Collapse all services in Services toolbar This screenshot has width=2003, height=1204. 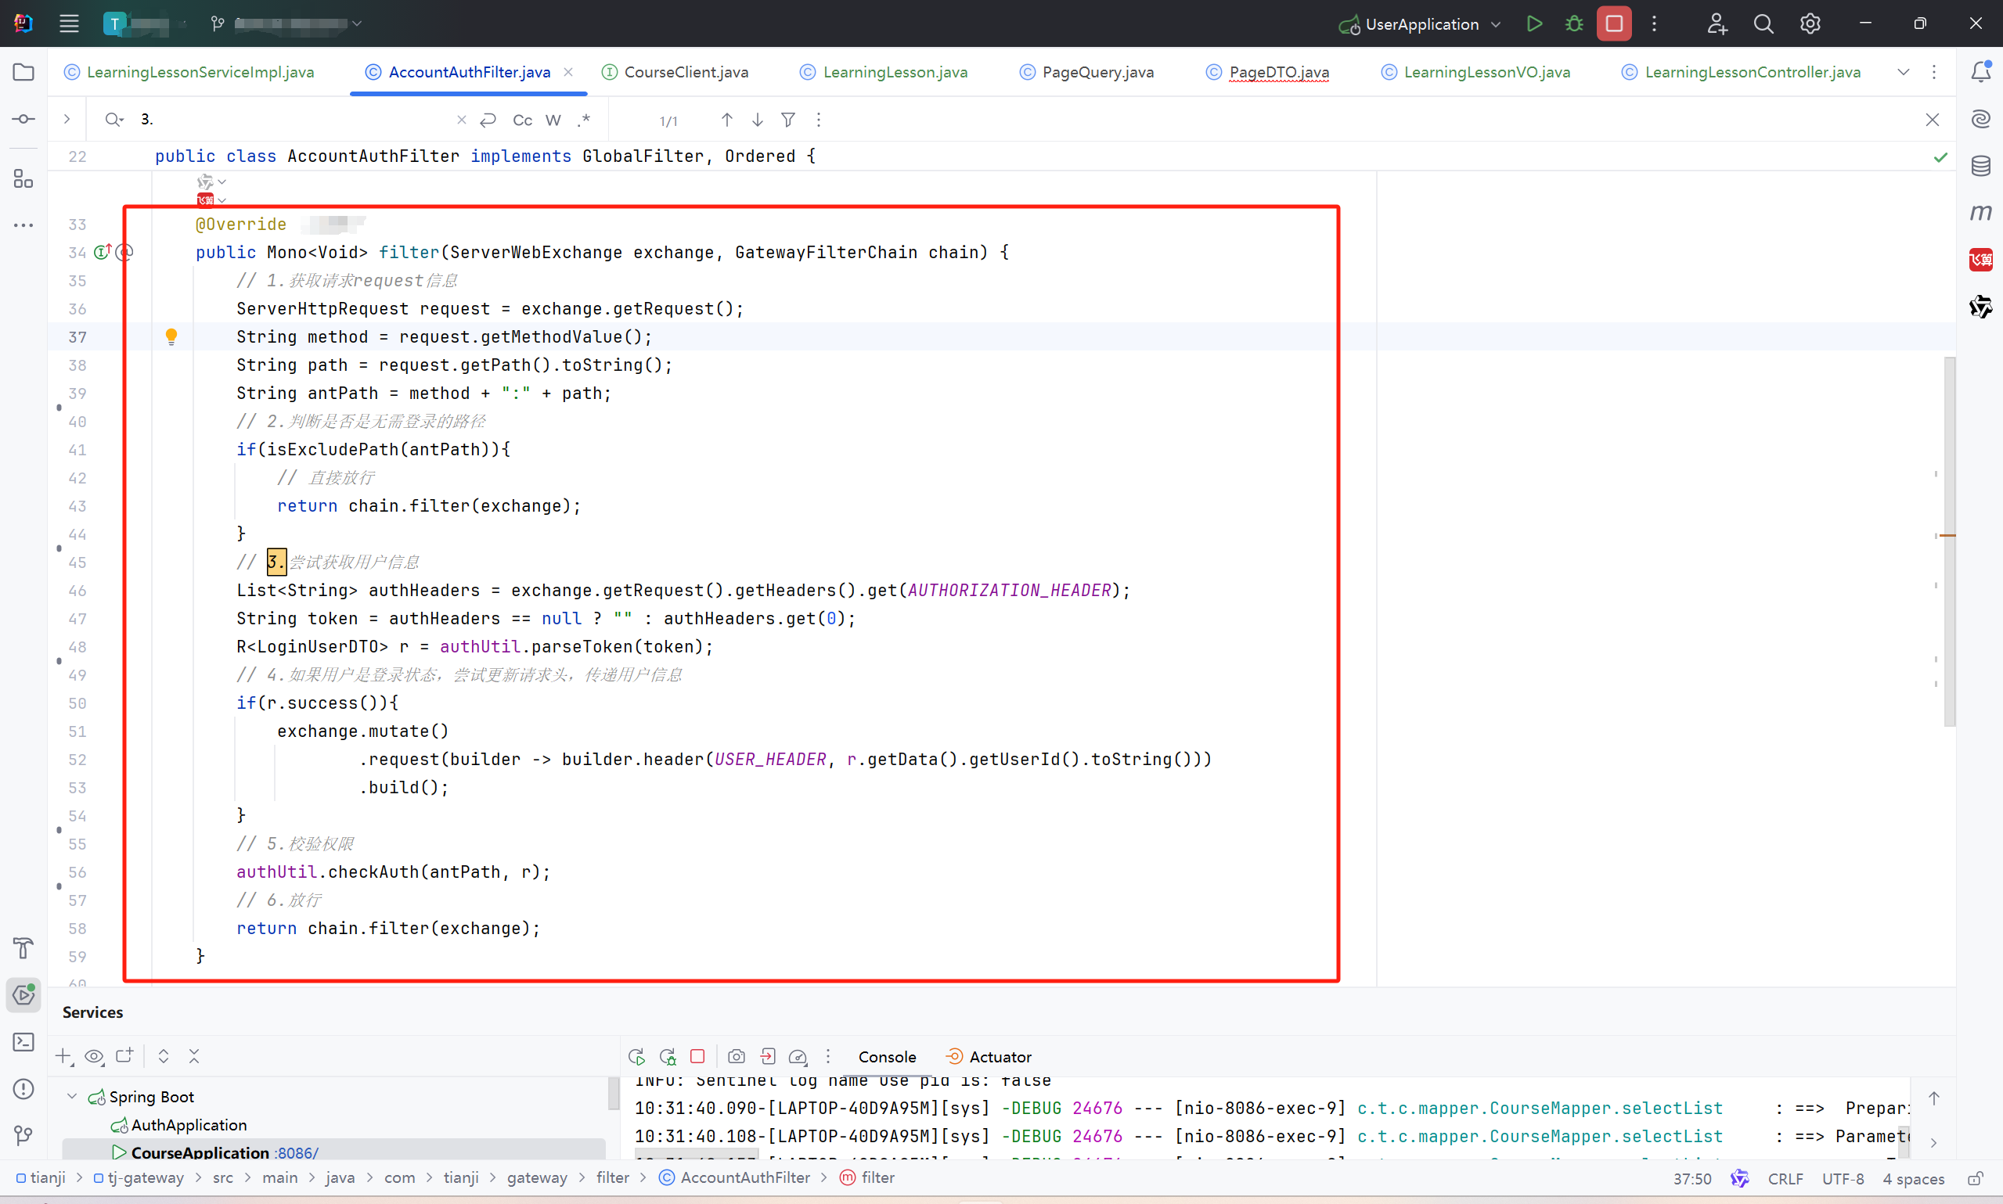[x=194, y=1056]
